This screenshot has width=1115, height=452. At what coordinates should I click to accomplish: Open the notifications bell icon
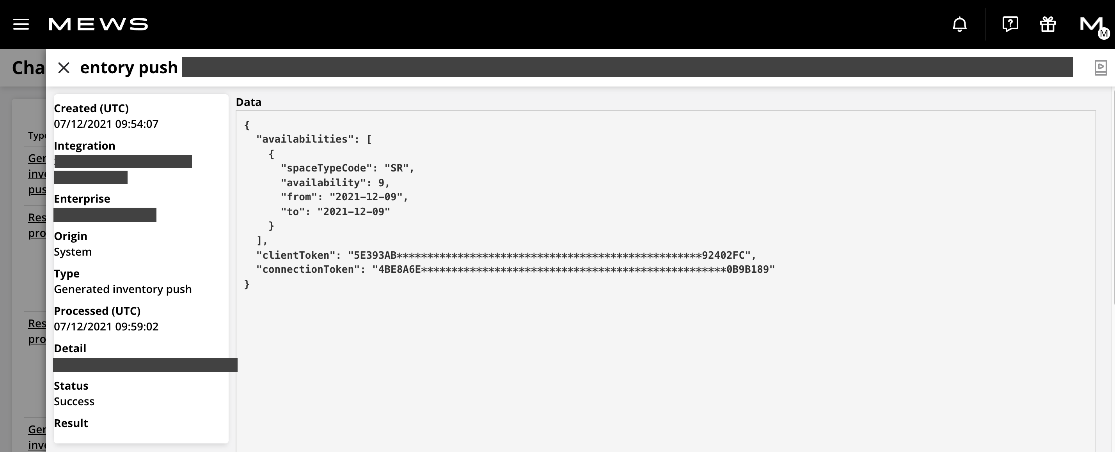tap(961, 24)
